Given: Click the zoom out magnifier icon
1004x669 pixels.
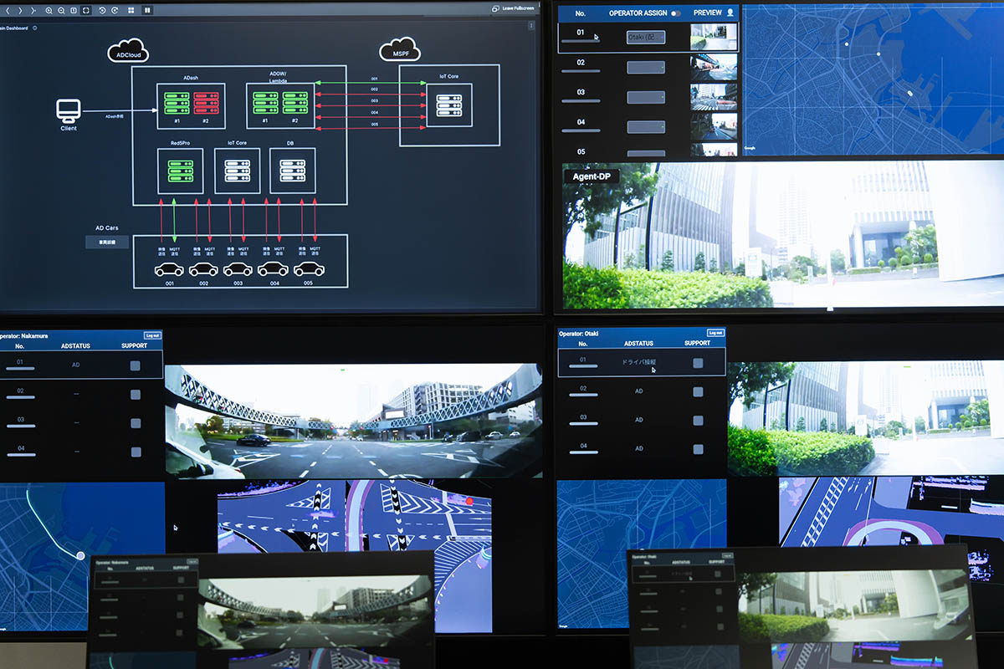Looking at the screenshot, I should click(61, 10).
